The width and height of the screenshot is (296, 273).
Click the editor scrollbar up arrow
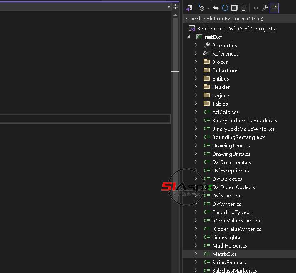click(x=175, y=15)
